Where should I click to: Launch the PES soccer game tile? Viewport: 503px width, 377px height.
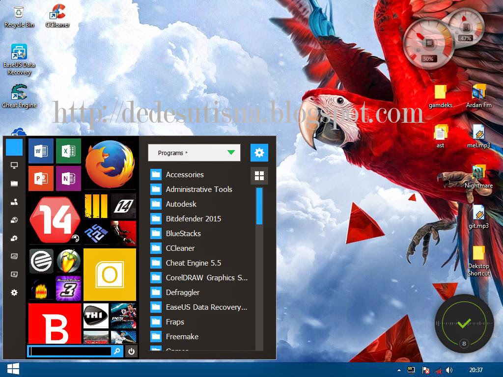point(123,316)
